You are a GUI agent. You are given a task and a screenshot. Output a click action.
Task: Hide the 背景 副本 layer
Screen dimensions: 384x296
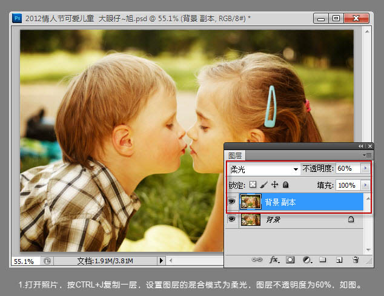click(x=231, y=202)
